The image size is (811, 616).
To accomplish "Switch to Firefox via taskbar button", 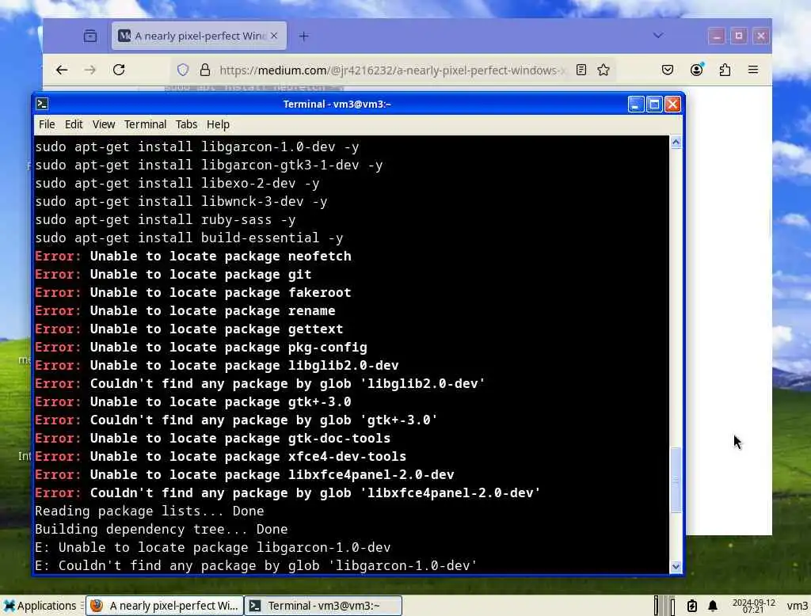I will click(164, 606).
